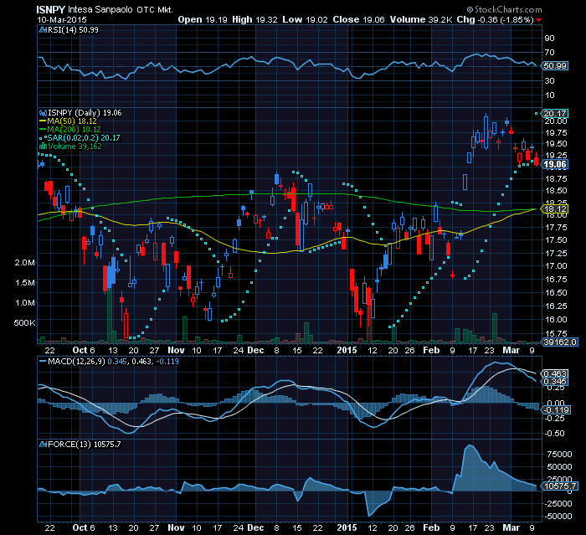Click the 19.06 last price tag on the axis

tap(555, 164)
